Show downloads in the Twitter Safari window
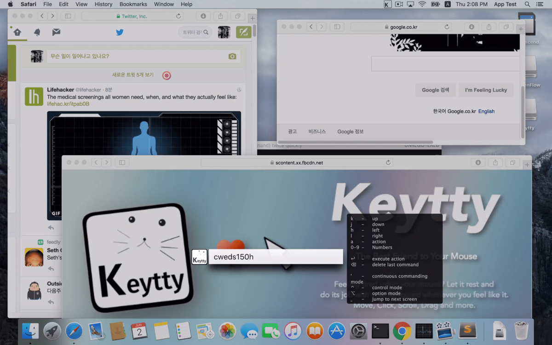Viewport: 552px width, 345px height. point(203,16)
